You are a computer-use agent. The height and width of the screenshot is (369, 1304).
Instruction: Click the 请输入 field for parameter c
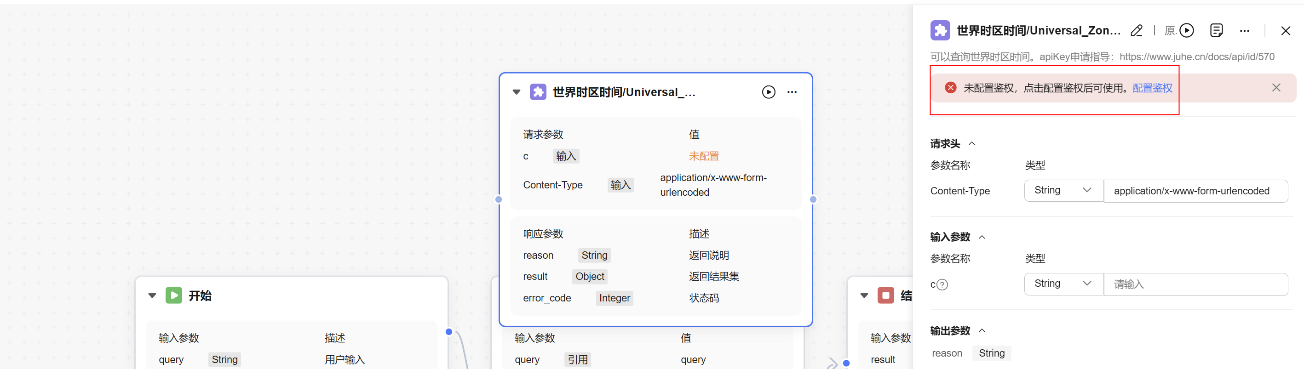[x=1195, y=284]
